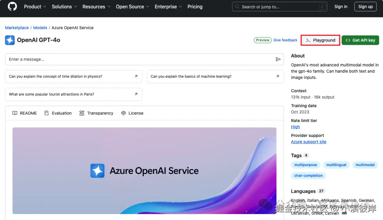Image resolution: width=383 pixels, height=220 pixels.
Task: Open arrow icon on machine learning prompt
Action: pos(278,76)
